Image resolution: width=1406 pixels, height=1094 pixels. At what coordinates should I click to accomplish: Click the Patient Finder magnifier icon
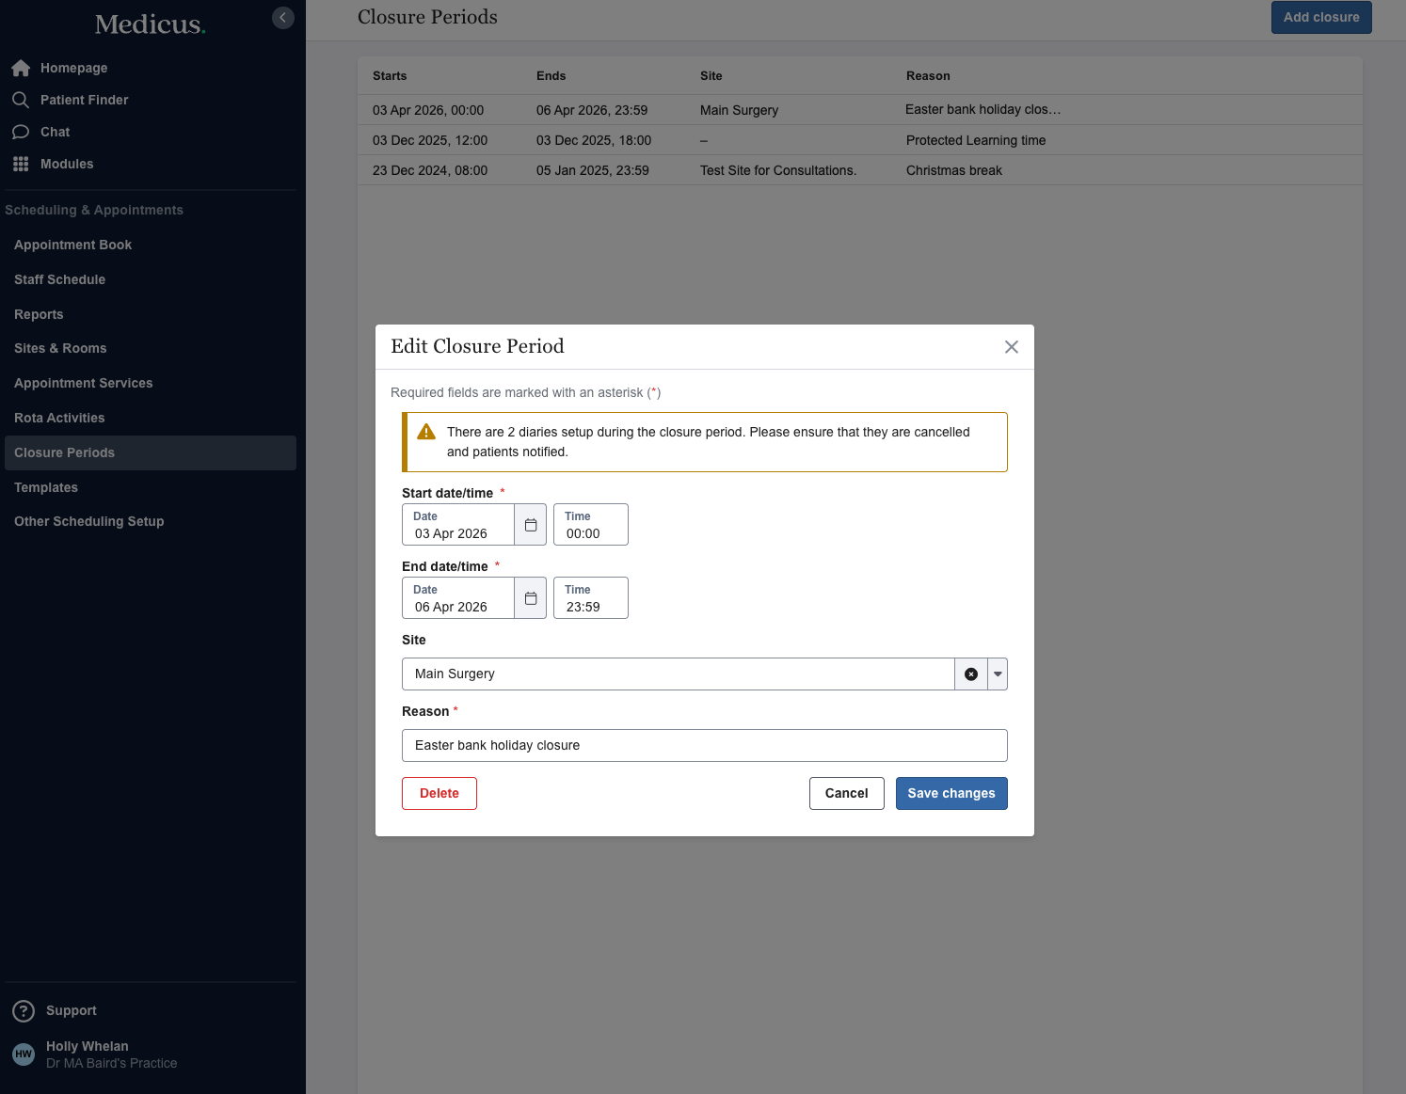[x=21, y=100]
